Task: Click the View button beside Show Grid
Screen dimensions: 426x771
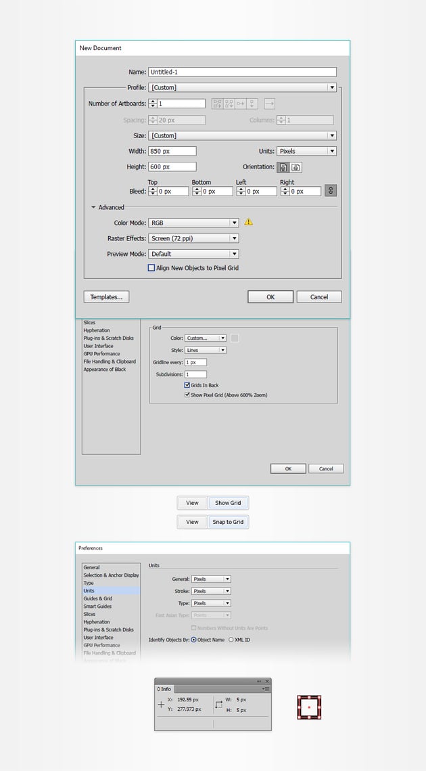Action: pos(192,503)
